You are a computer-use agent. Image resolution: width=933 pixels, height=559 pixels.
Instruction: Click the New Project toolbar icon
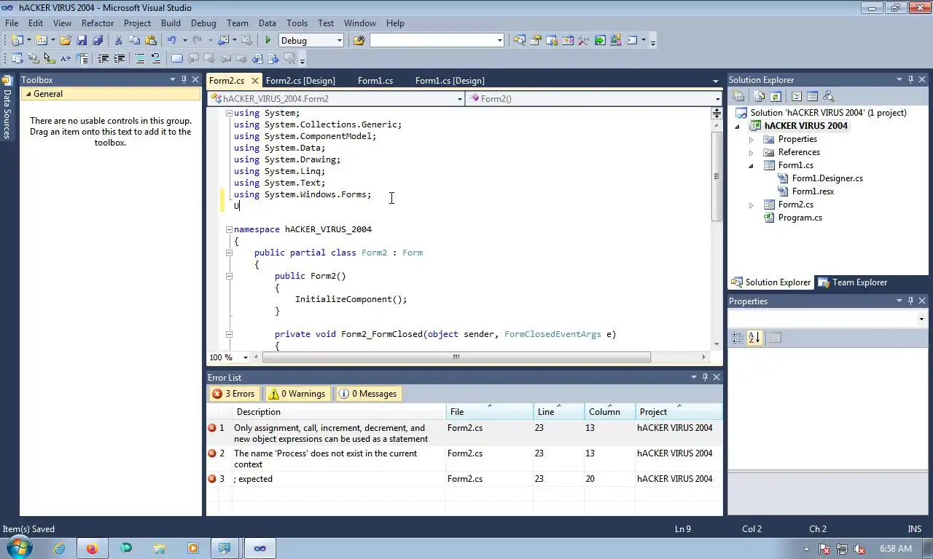coord(17,41)
